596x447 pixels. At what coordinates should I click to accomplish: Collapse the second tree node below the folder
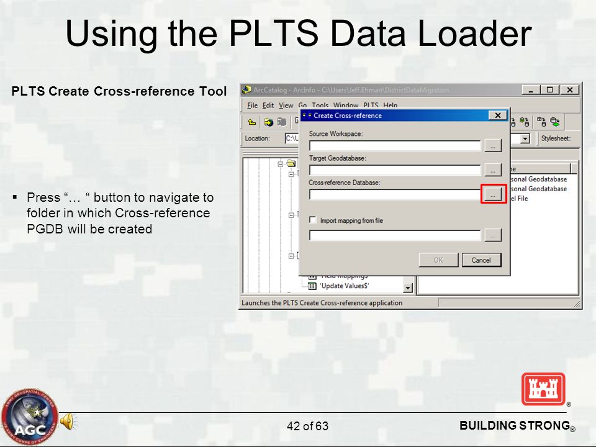tap(291, 174)
